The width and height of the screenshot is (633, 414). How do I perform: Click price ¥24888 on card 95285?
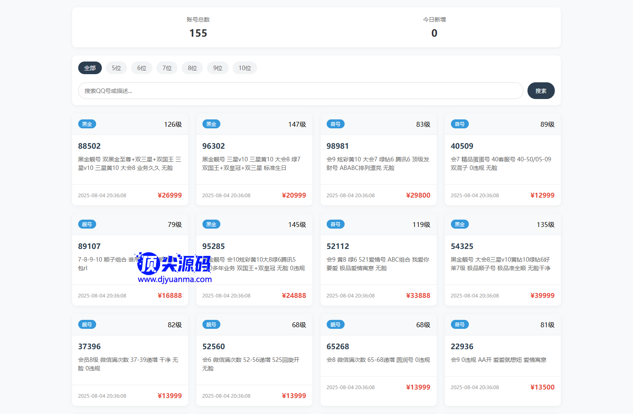(x=294, y=295)
